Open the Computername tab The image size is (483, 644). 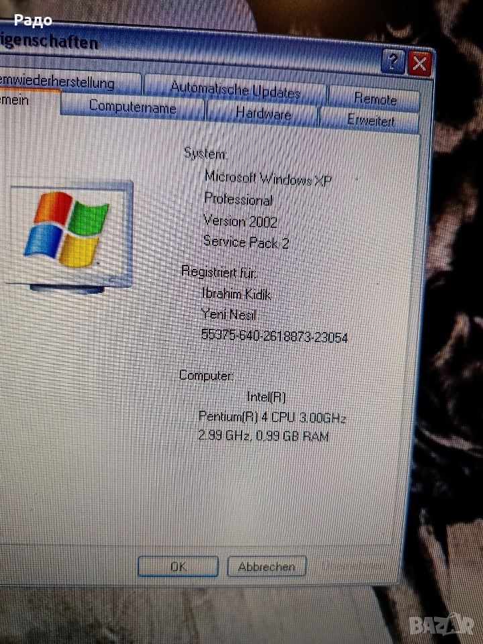click(x=132, y=107)
